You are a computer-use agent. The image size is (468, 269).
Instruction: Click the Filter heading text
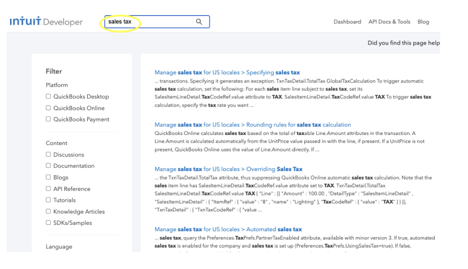(54, 72)
